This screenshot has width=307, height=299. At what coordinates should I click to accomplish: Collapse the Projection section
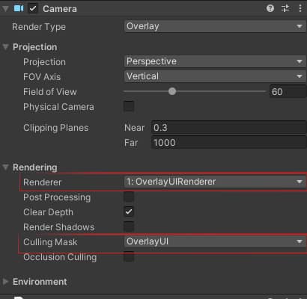click(5, 46)
